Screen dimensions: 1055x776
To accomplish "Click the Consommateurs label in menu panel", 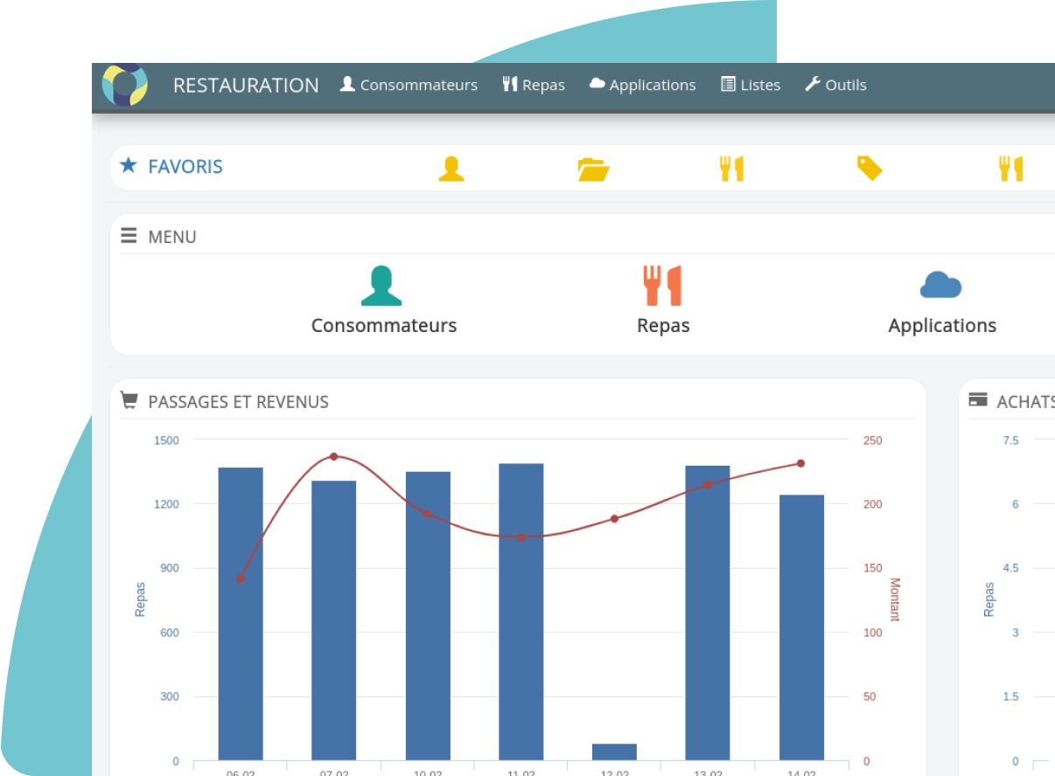I will [384, 326].
